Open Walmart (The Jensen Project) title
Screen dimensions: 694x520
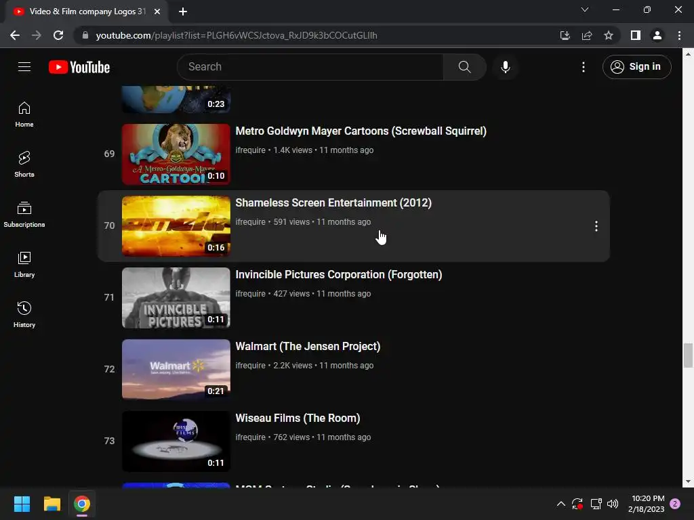(x=308, y=346)
